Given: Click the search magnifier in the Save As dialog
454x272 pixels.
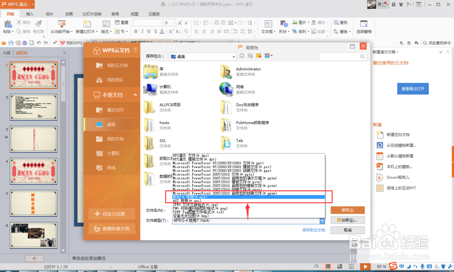Looking at the screenshot, I should click(x=362, y=57).
